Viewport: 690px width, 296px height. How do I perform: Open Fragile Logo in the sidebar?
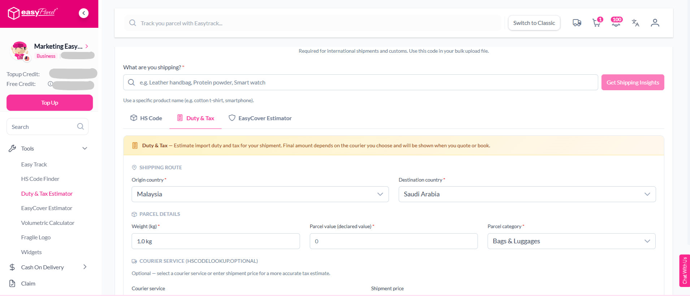[x=36, y=238]
